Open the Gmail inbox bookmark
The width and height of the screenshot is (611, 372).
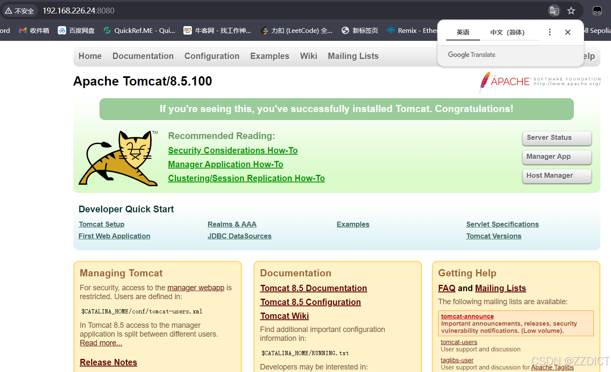click(x=34, y=30)
